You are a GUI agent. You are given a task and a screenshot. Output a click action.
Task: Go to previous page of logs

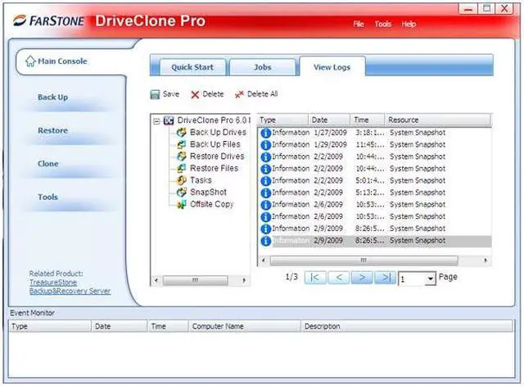pyautogui.click(x=339, y=278)
